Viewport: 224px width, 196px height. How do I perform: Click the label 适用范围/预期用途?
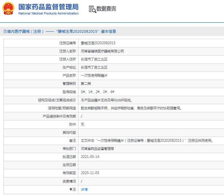click(62, 108)
